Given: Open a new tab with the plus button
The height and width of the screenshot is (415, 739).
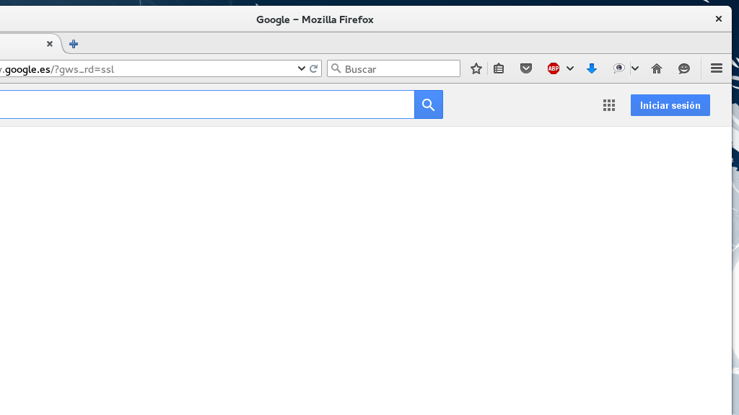Looking at the screenshot, I should (73, 43).
